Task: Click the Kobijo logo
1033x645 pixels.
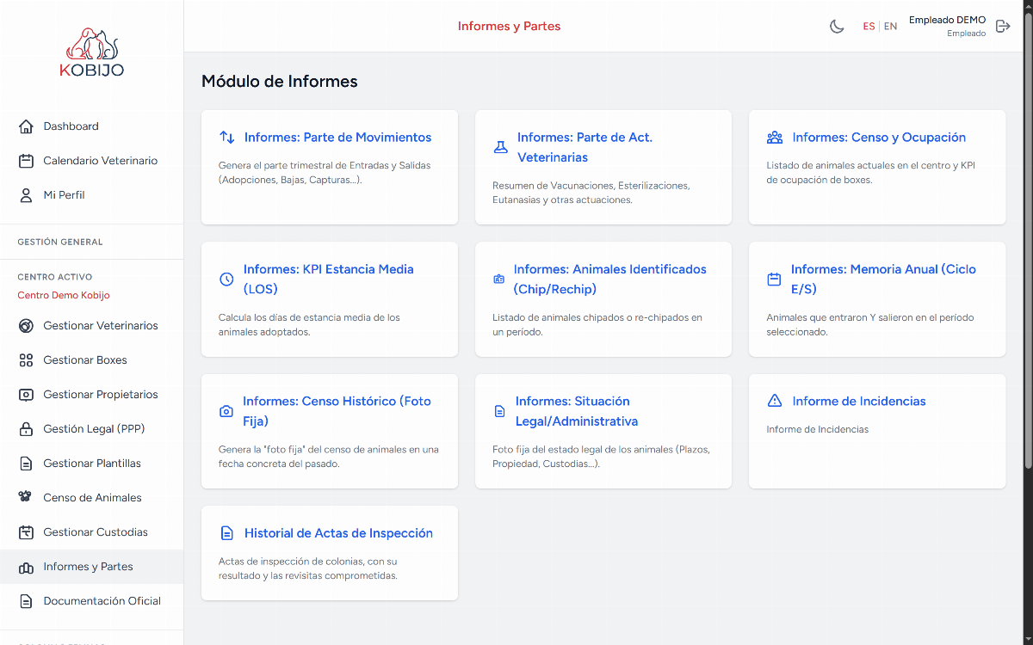Action: 91,52
